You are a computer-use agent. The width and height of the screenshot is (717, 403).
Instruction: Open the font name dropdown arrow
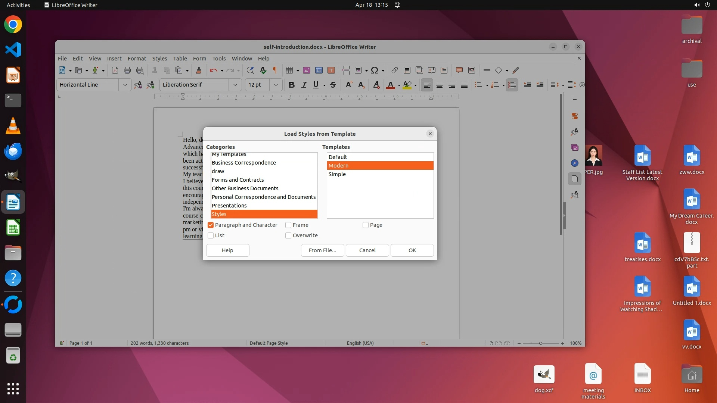[x=235, y=85]
